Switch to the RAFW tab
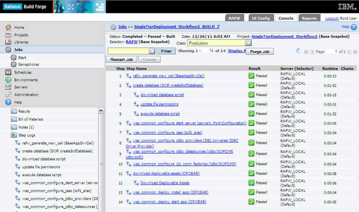 [x=234, y=18]
